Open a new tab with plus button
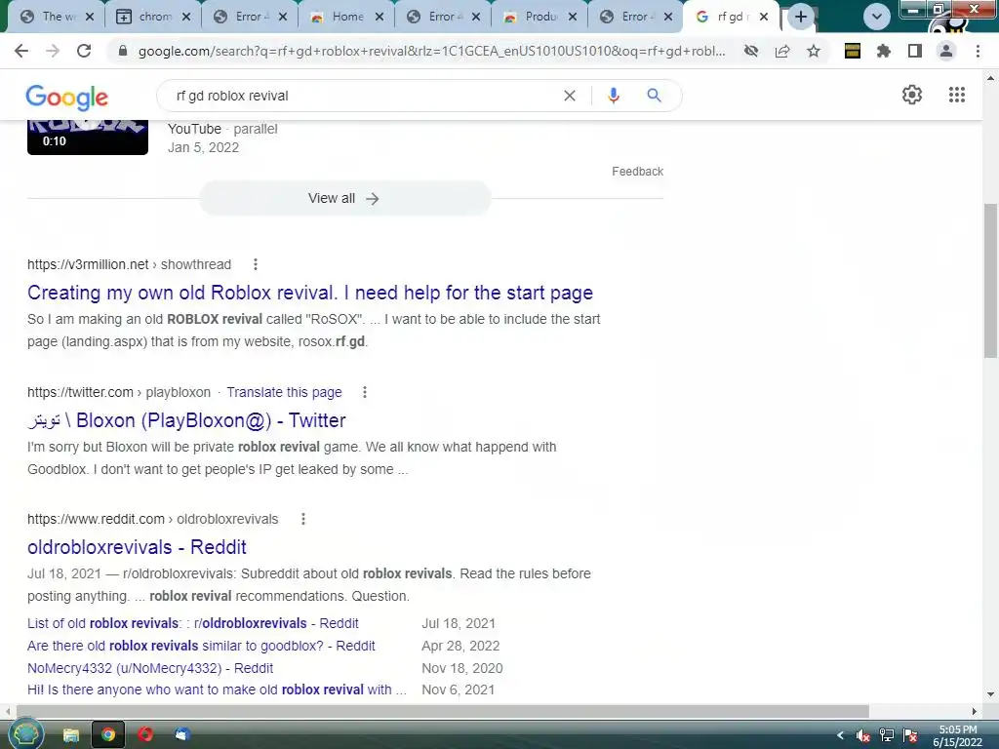The height and width of the screenshot is (749, 999). [801, 17]
